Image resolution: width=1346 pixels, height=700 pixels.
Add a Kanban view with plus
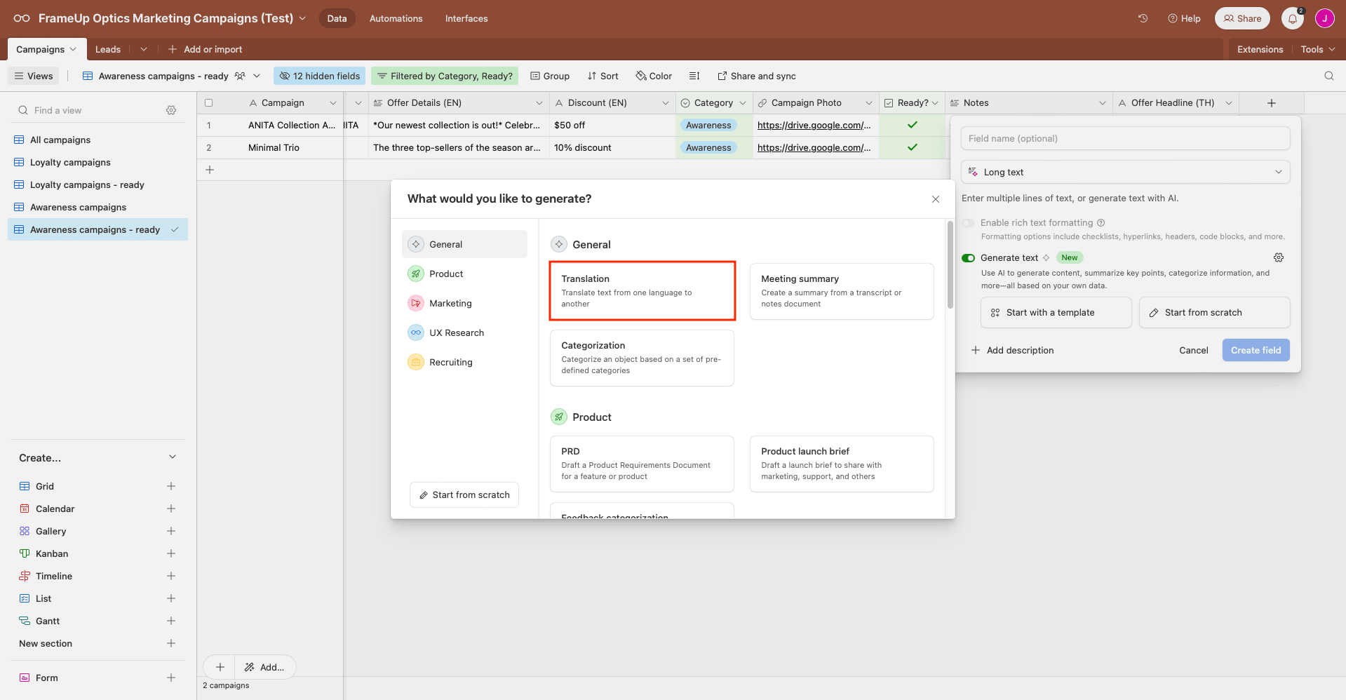pyautogui.click(x=171, y=553)
